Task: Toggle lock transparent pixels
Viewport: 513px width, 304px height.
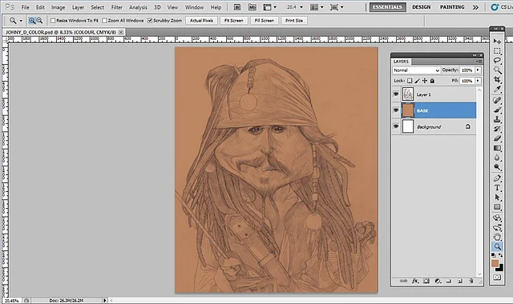Action: pyautogui.click(x=410, y=81)
